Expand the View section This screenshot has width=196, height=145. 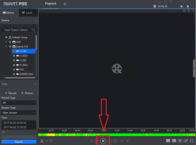[35, 84]
